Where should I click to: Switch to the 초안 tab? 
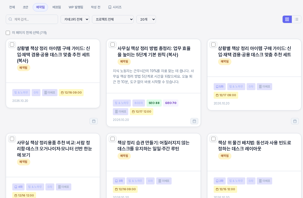click(x=26, y=7)
